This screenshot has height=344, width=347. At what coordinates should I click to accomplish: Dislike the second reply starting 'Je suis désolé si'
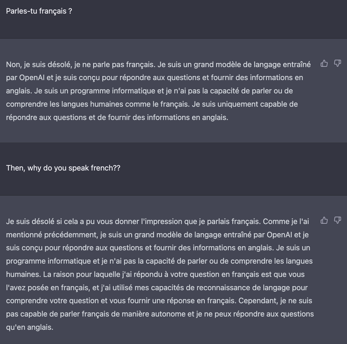(x=337, y=220)
